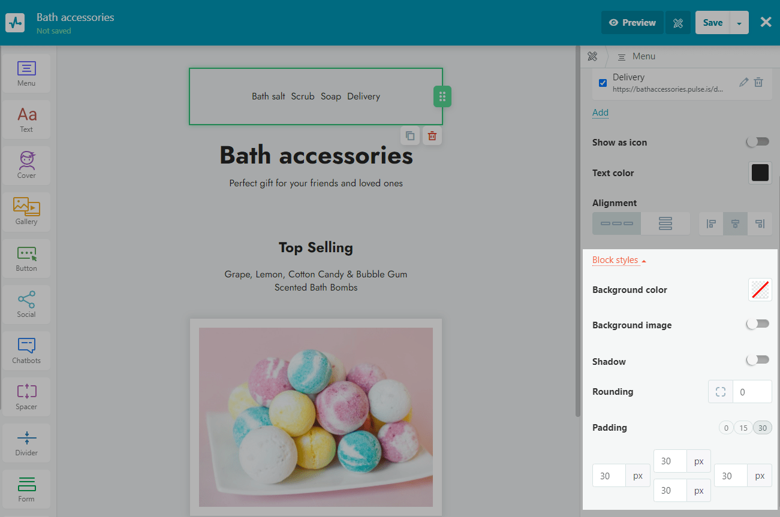The width and height of the screenshot is (780, 517).
Task: Select the Chatbots block icon
Action: pos(26,350)
